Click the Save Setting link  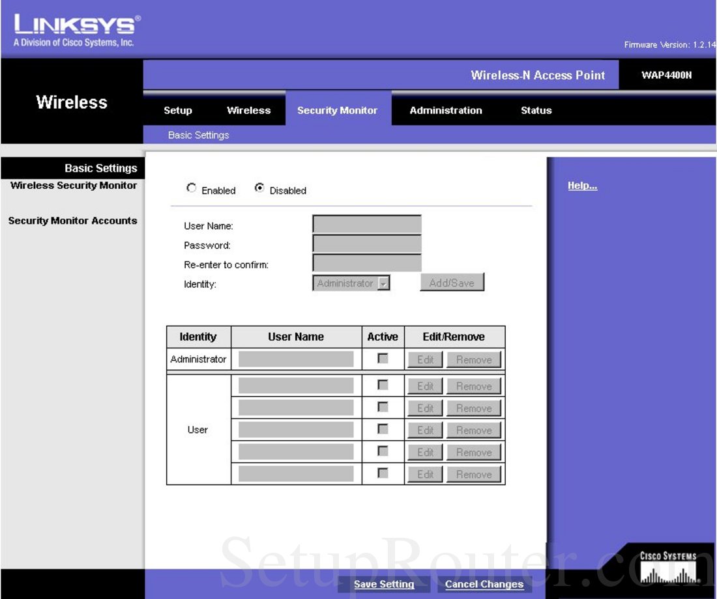click(384, 584)
